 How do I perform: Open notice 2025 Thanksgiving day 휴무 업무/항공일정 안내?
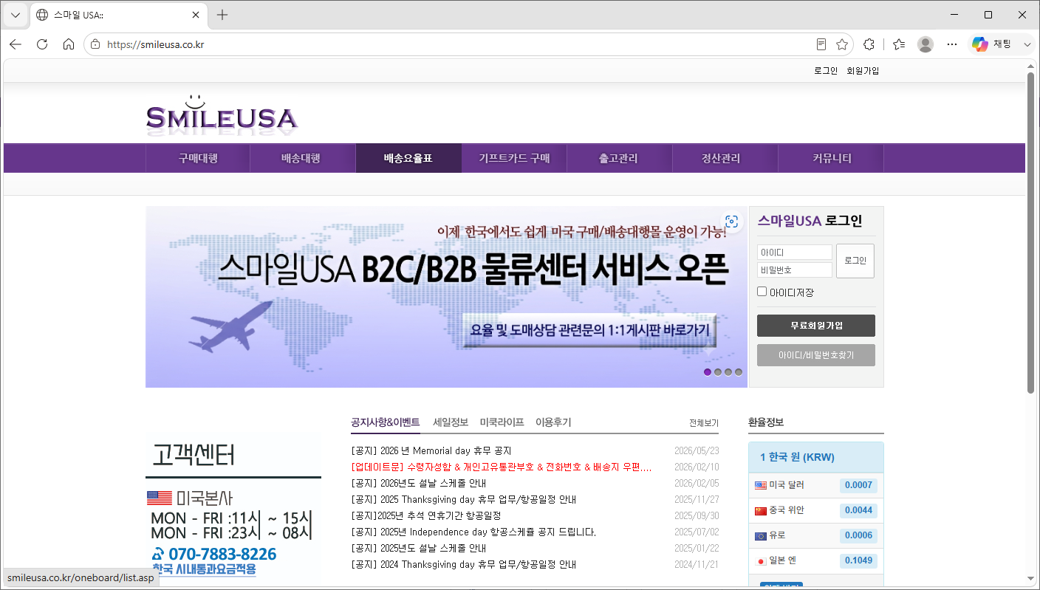click(464, 499)
